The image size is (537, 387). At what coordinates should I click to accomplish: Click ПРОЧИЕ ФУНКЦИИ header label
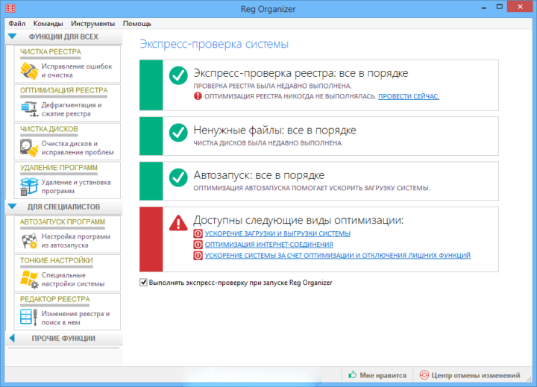63,339
